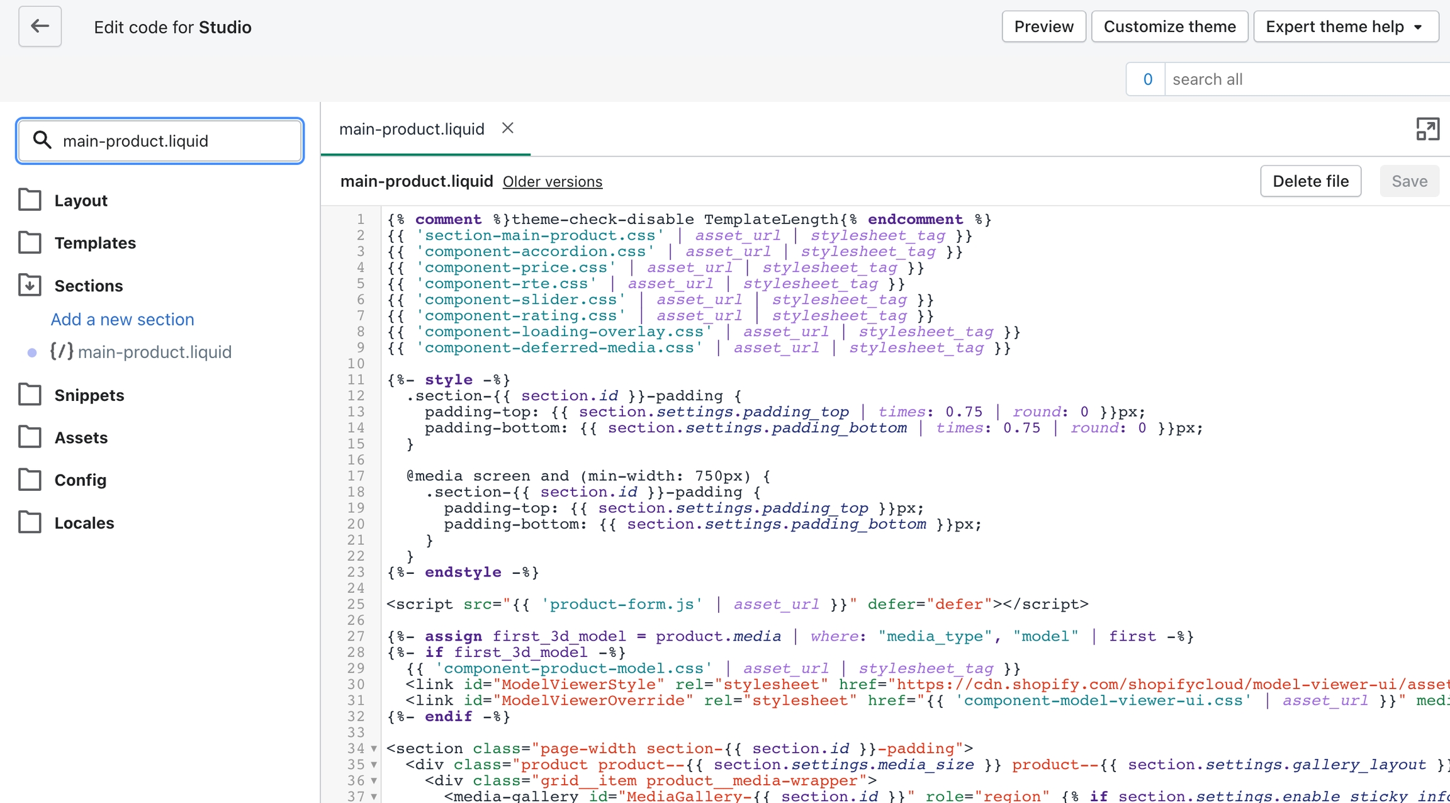Select main-product.liquid in Sections list

(154, 352)
